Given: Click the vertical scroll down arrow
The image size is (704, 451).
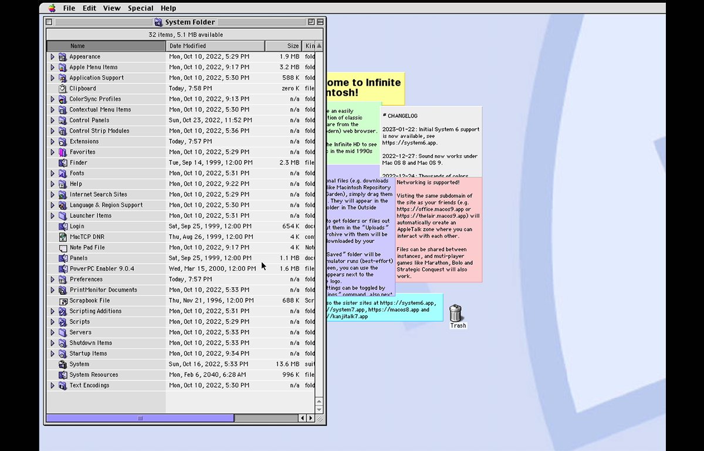Looking at the screenshot, I should coord(319,409).
